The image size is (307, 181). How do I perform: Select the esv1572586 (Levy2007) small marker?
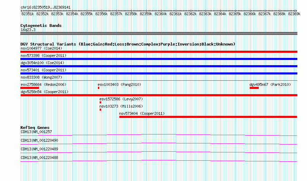point(100,102)
